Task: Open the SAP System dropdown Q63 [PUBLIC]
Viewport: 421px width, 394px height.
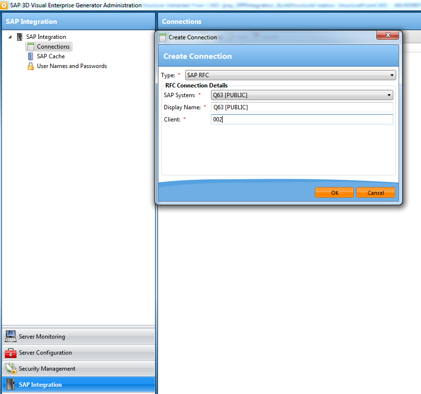Action: (302, 95)
